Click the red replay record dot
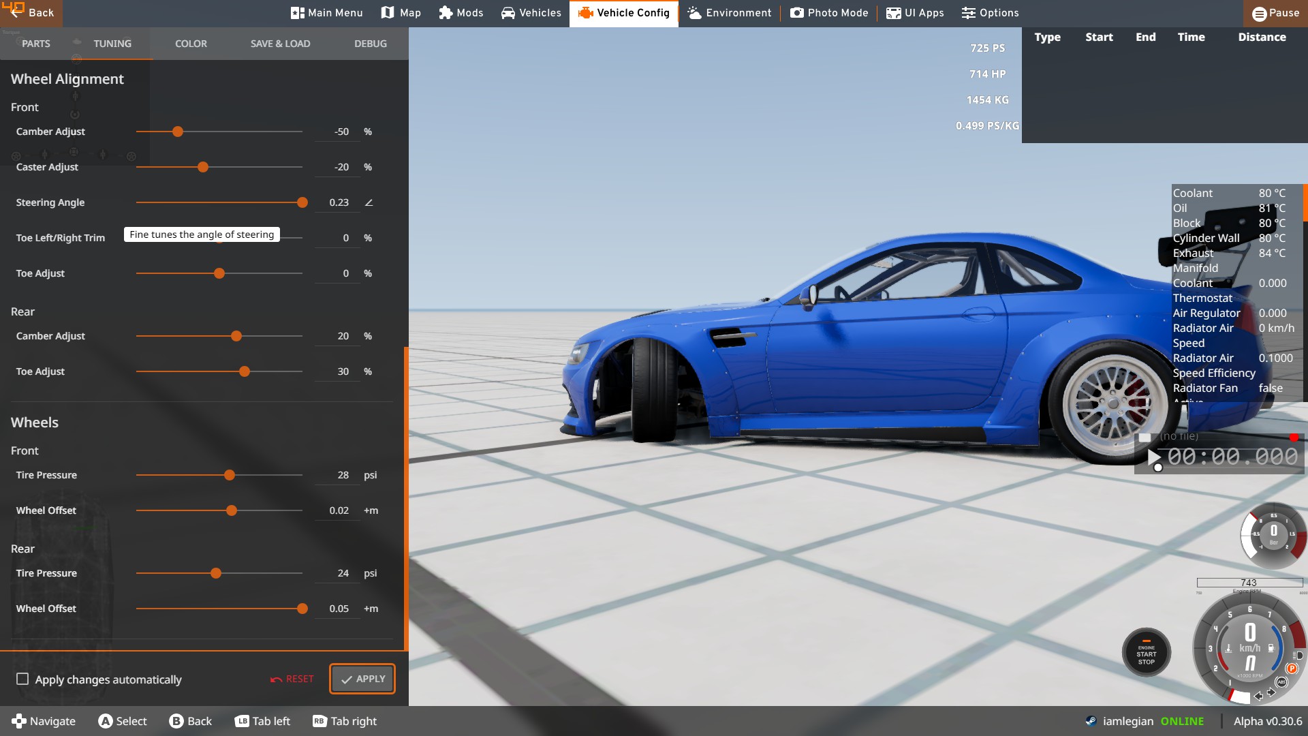This screenshot has height=736, width=1308. [x=1293, y=438]
